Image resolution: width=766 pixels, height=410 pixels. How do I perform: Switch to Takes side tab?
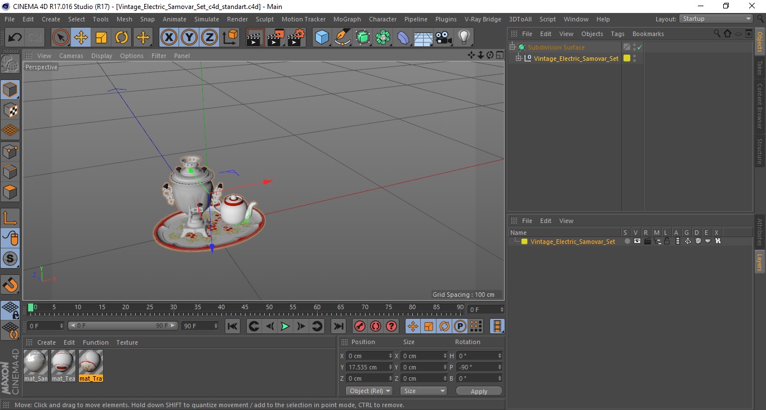760,68
